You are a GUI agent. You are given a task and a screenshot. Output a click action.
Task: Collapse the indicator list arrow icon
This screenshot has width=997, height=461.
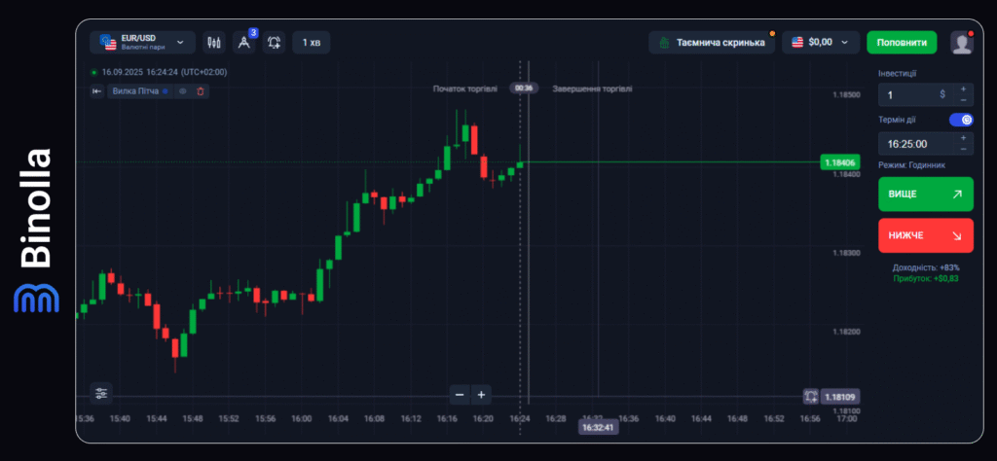coord(96,91)
